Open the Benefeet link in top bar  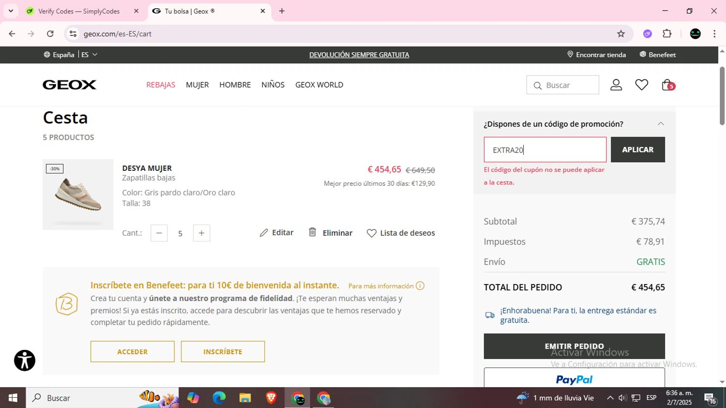point(658,55)
